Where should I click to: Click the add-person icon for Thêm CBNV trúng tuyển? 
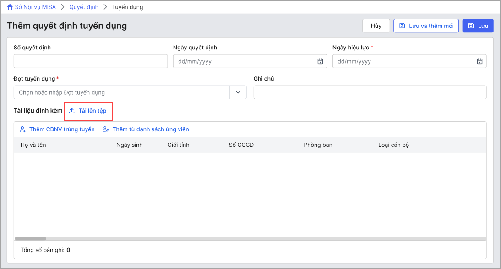pos(23,129)
